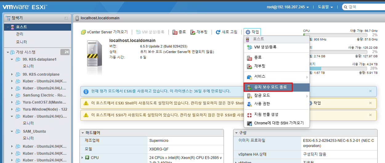Click the vCenter Server 가져오기 toolbar icon

coord(83,32)
